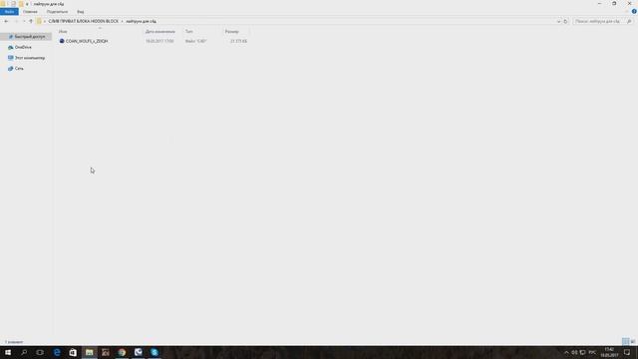Expand the chevron after HIDDEN BLOCK breadcrumb
This screenshot has width=638, height=359.
tap(122, 21)
